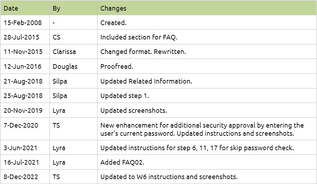Image resolution: width=317 pixels, height=184 pixels.
Task: Click the 7-Dec-2020 date cell
Action: [x=21, y=125]
